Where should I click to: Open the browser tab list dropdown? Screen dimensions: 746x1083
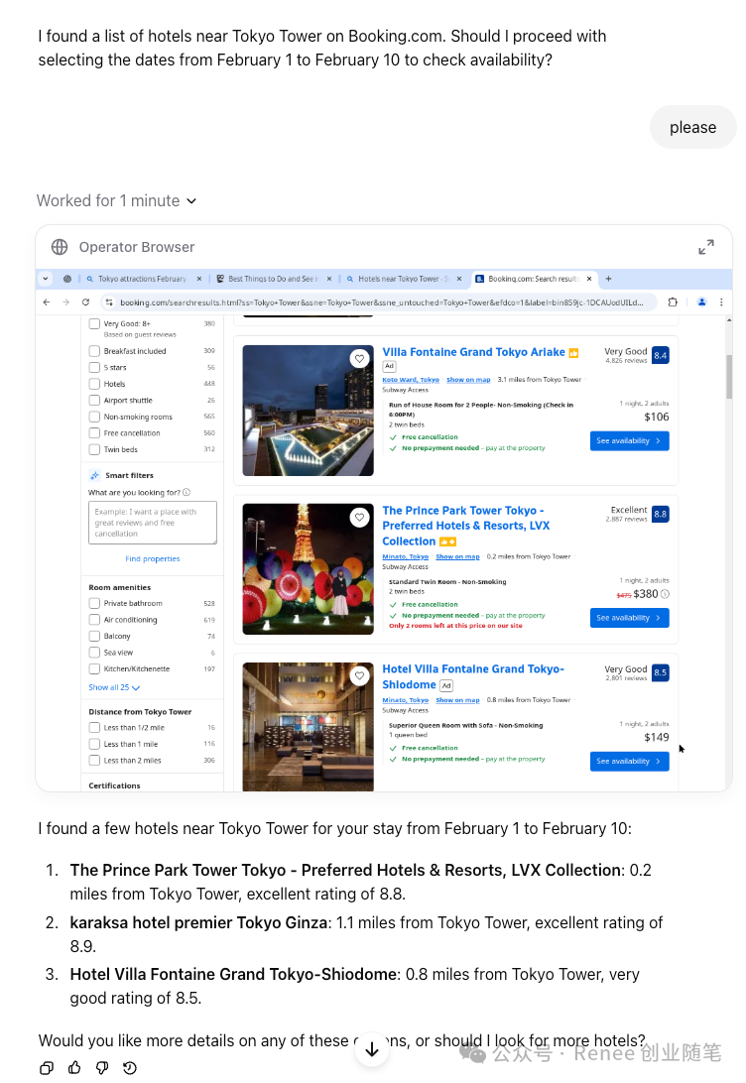46,279
